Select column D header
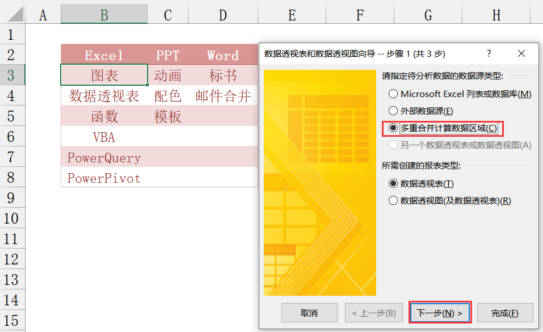543x332 pixels. pyautogui.click(x=222, y=15)
